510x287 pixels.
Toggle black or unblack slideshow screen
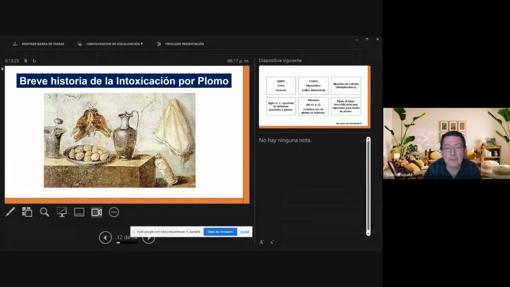click(62, 212)
